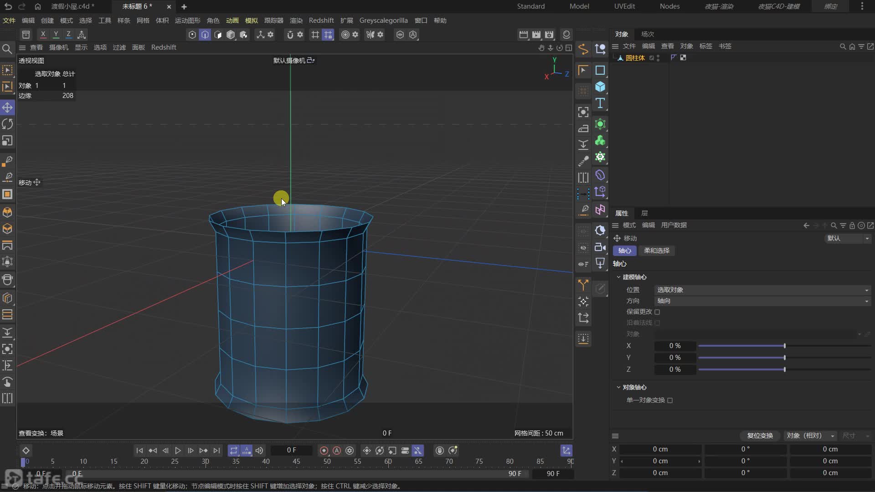Open the 位置 选取对象 dropdown
Image resolution: width=875 pixels, height=492 pixels.
762,290
